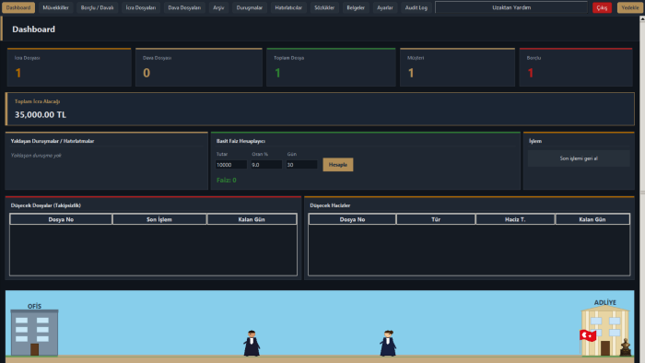Click the ADLİYE courthouse graphic
Screen dimensions: 645x363
click(604, 332)
